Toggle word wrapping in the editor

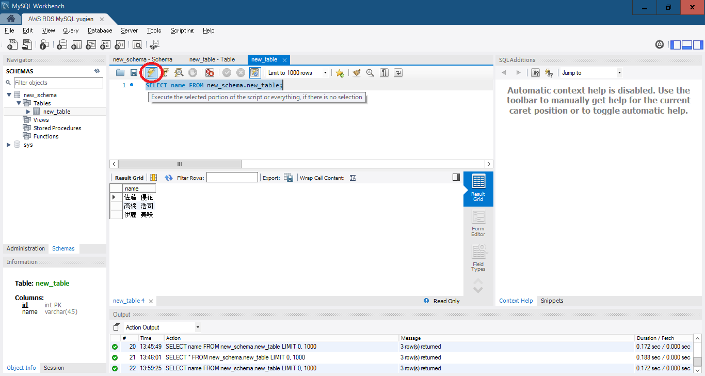(398, 73)
